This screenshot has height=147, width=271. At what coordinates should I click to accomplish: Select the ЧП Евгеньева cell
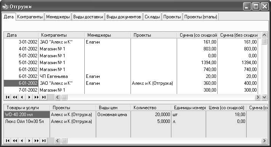pos(61,76)
